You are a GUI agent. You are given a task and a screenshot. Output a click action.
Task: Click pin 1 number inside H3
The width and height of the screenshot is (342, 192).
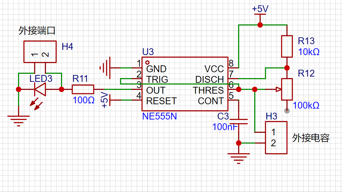(x=273, y=132)
